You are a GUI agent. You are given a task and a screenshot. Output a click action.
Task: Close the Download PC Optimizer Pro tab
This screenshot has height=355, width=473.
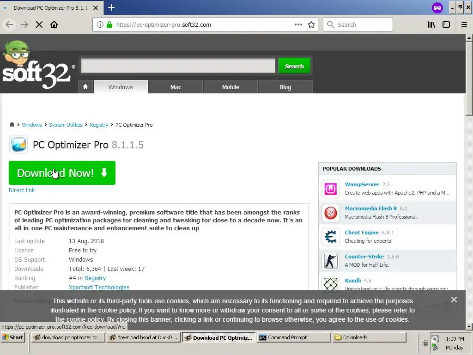96,8
